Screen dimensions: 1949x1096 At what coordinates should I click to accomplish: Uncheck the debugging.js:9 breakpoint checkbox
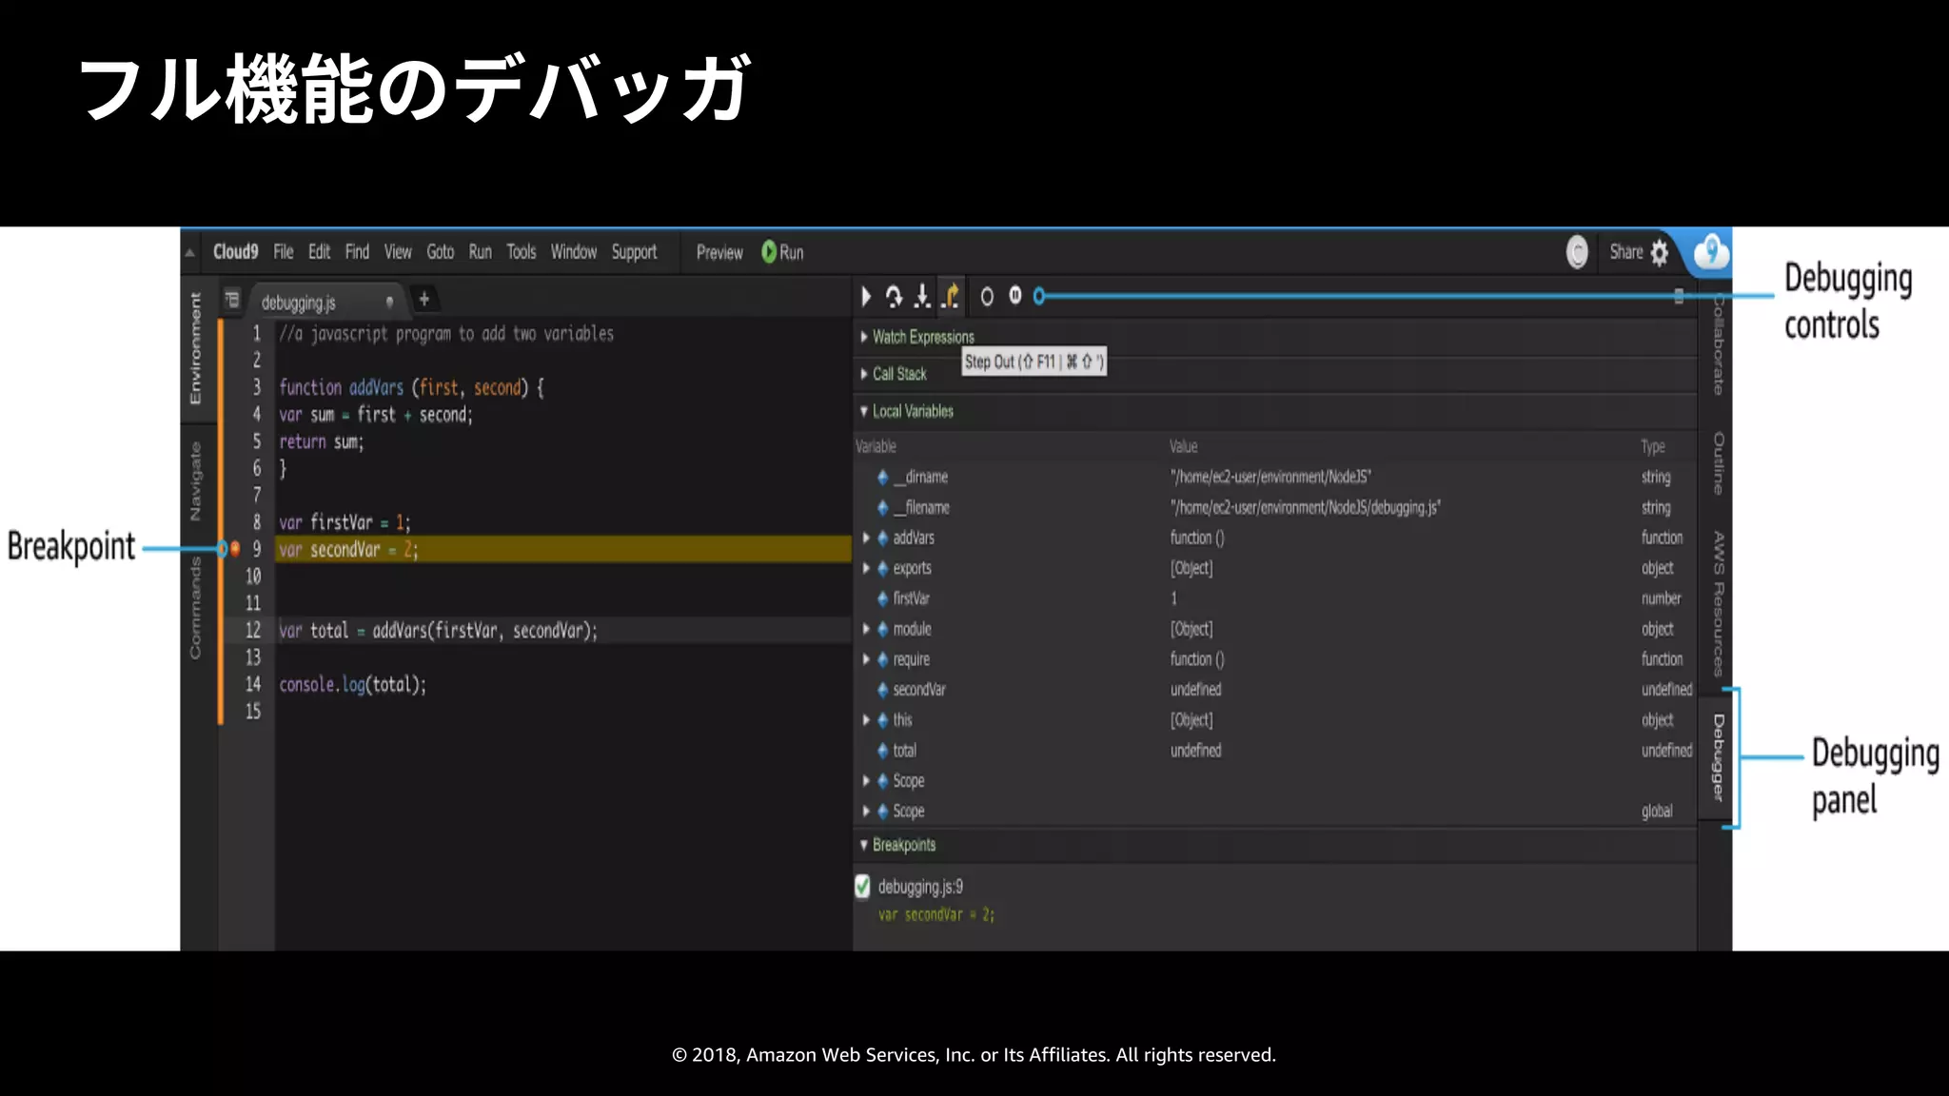(862, 887)
